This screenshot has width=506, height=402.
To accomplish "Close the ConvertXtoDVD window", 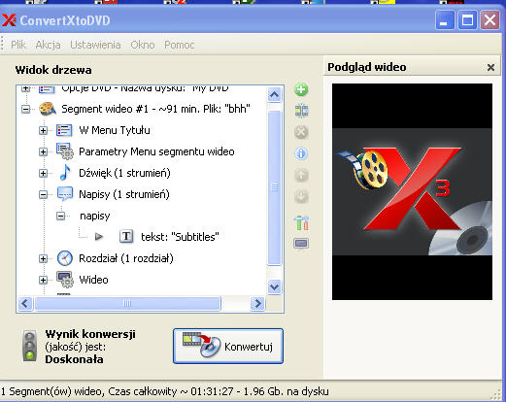I will [x=490, y=20].
